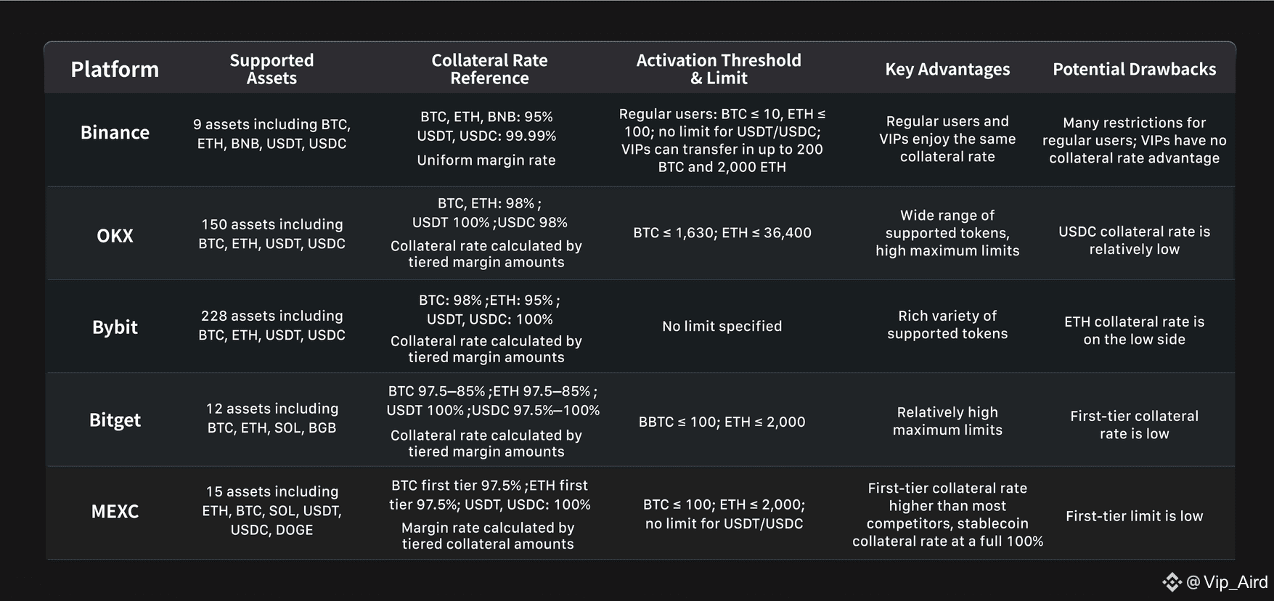Select the Supported Assets column header
The image size is (1274, 601).
(271, 69)
